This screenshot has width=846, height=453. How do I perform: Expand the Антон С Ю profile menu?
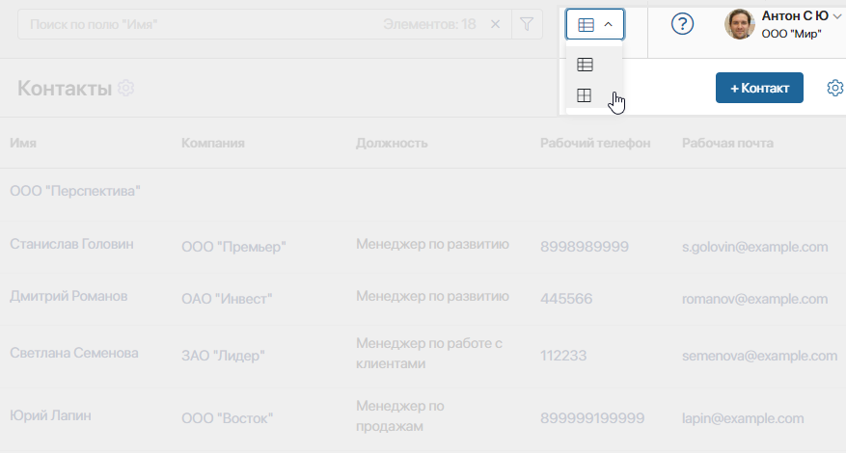836,16
